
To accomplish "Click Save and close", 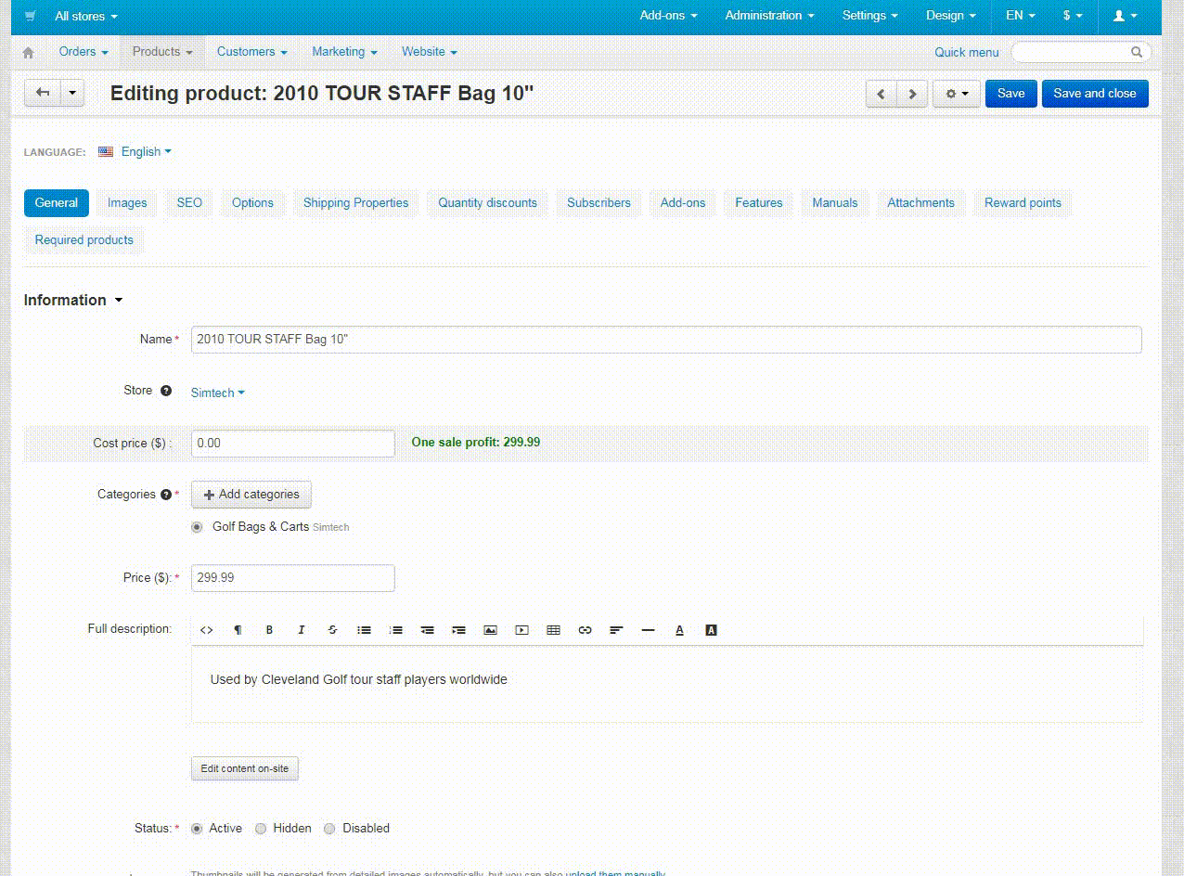I will point(1095,94).
